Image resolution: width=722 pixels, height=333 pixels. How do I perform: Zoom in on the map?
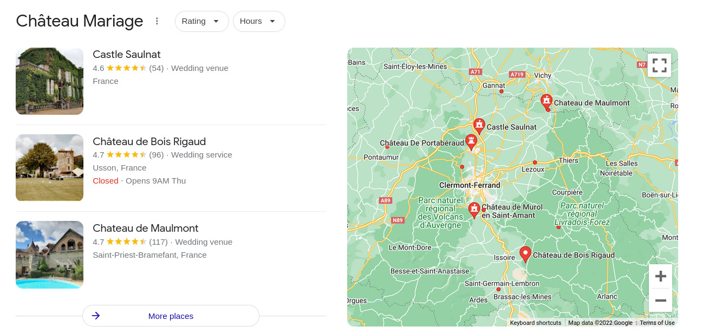pos(660,277)
